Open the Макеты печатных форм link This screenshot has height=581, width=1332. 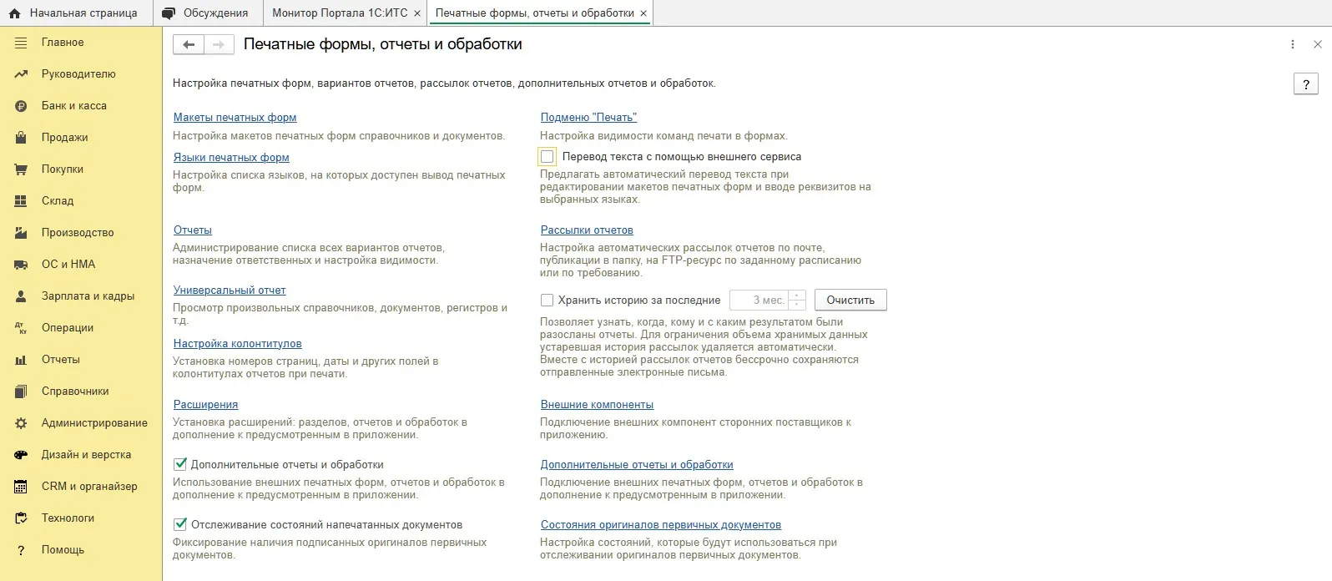tap(235, 118)
